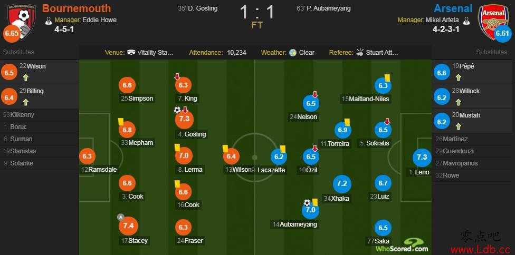
Task: Click the goal ball icon beside Gosling
Action: point(177,110)
